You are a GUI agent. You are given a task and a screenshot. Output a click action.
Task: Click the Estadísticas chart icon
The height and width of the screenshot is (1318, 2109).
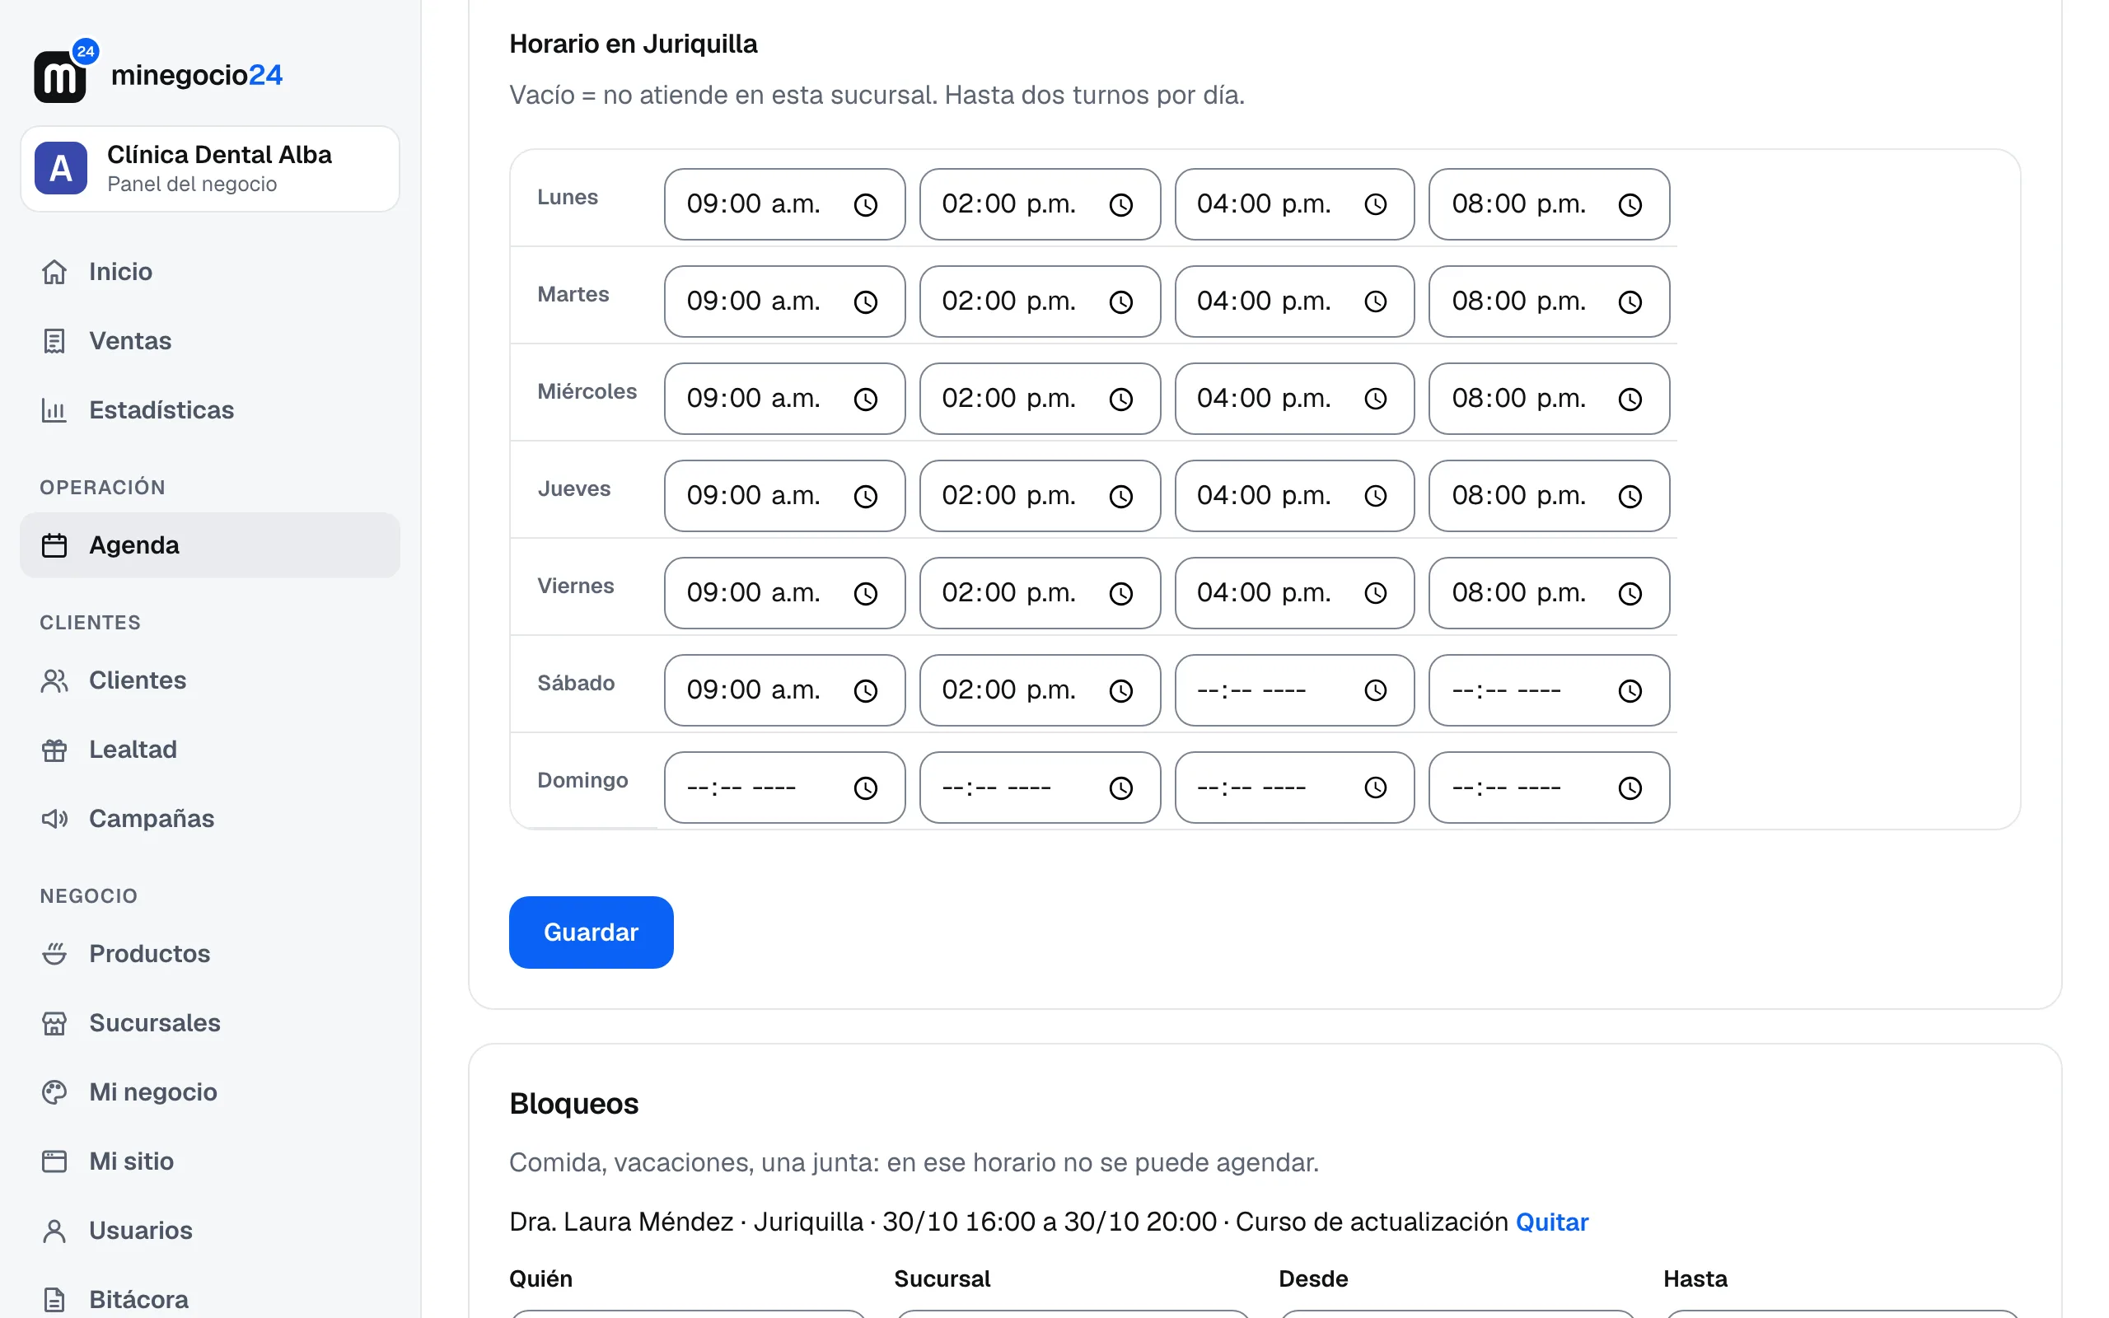(x=54, y=409)
